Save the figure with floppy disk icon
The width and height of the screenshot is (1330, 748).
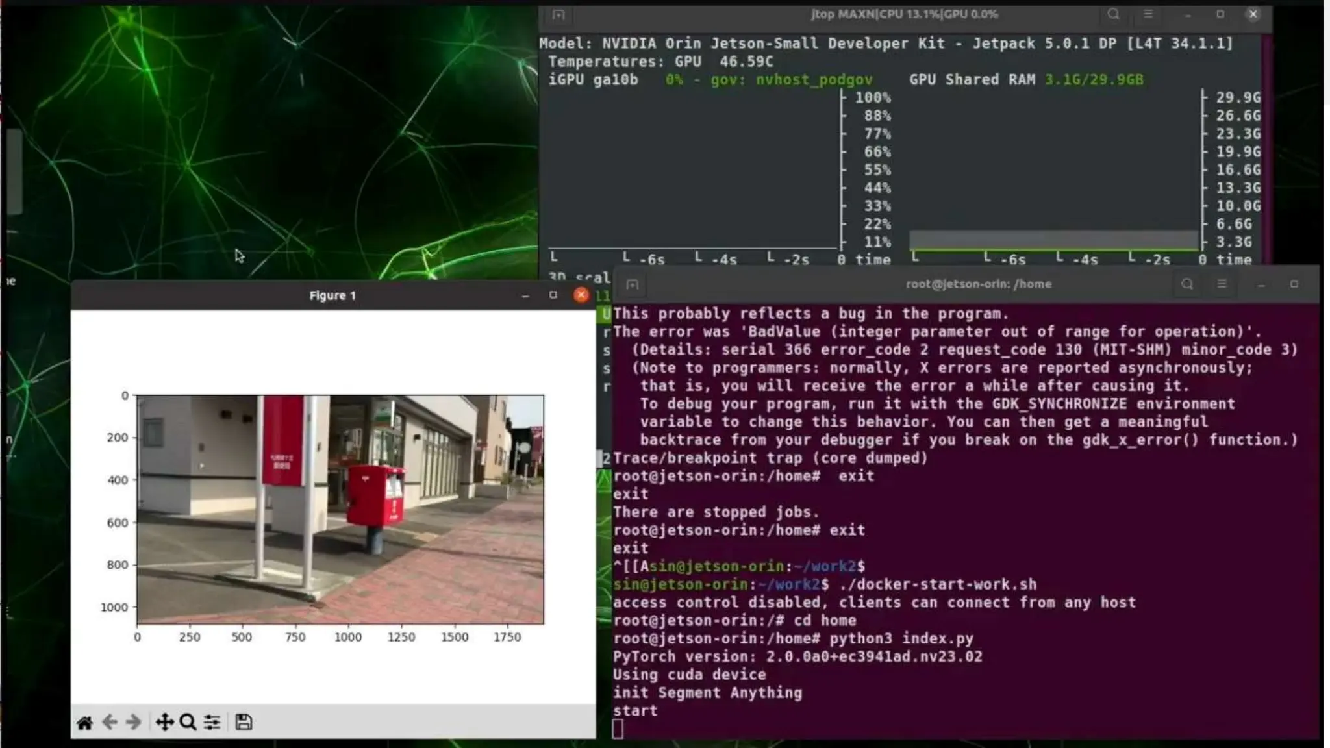tap(244, 722)
